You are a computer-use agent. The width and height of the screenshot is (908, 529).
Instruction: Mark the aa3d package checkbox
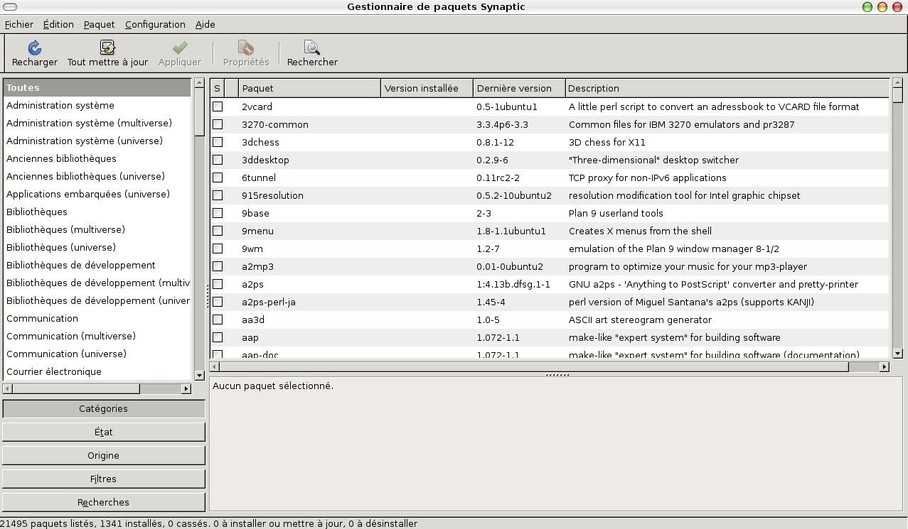[x=218, y=320]
